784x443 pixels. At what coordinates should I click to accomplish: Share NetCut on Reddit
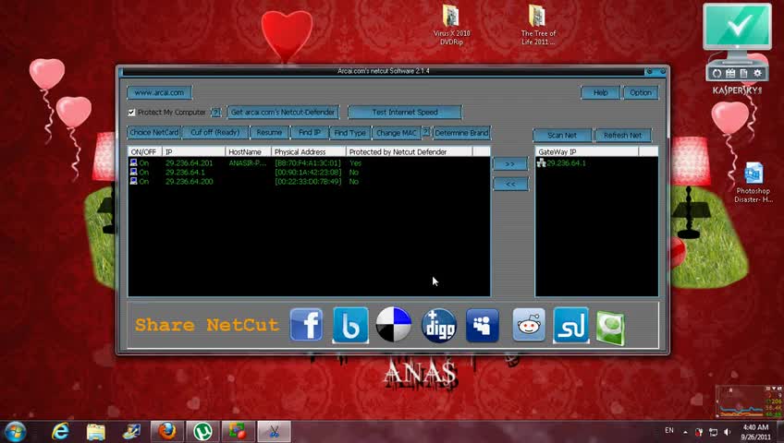point(529,325)
